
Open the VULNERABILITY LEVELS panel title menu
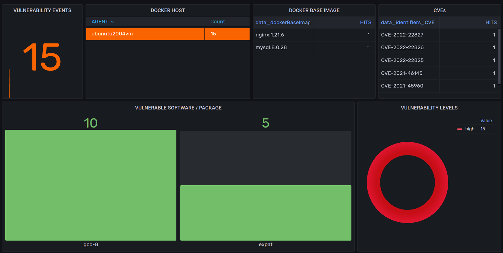(429, 108)
